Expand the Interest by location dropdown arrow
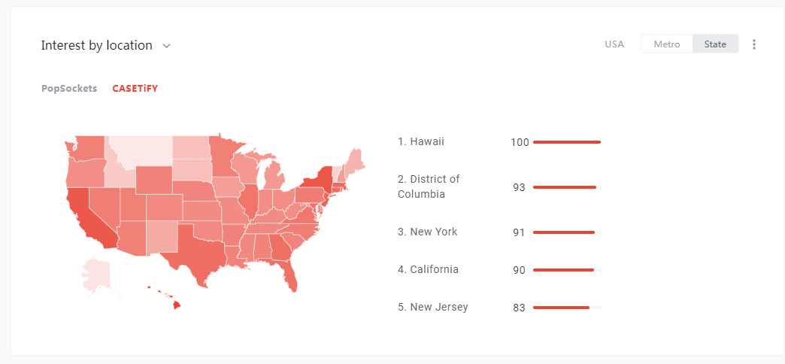The height and width of the screenshot is (364, 785). (167, 46)
